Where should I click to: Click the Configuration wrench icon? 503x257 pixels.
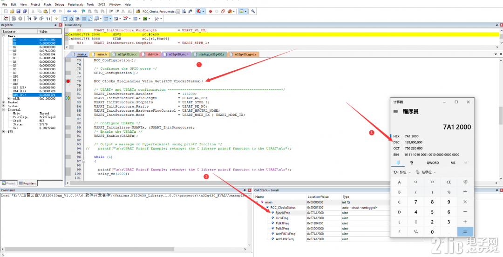coord(253,11)
